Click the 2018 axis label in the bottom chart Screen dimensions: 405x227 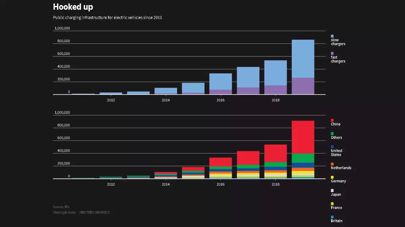pyautogui.click(x=275, y=184)
